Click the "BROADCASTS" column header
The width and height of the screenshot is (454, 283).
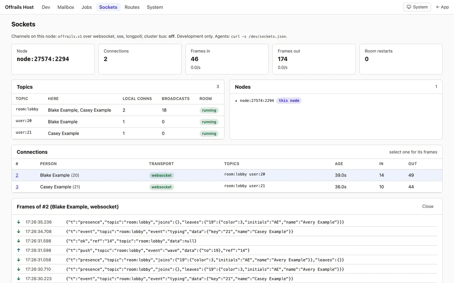[x=176, y=99]
